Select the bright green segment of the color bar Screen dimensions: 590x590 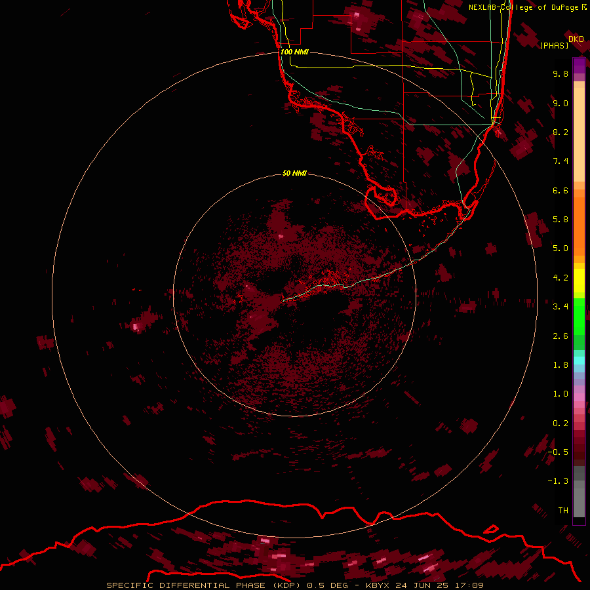click(x=579, y=316)
